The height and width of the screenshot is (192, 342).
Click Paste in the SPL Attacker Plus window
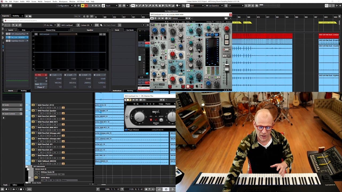coord(168,104)
